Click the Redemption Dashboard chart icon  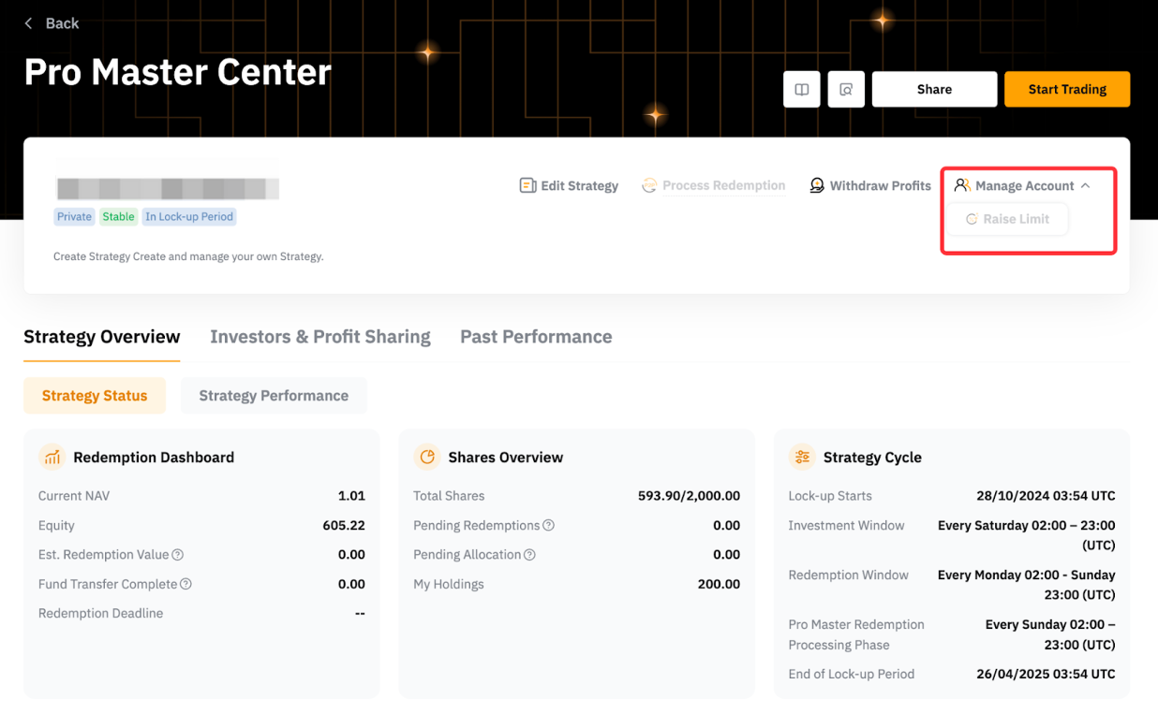pos(52,457)
